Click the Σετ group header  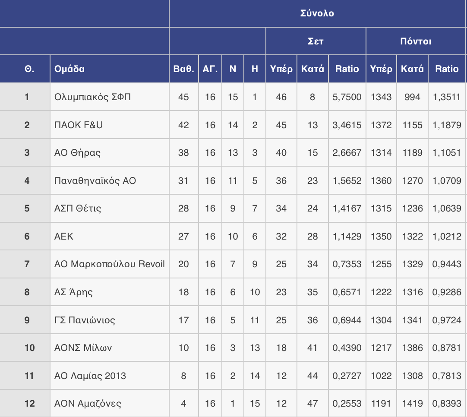tap(316, 41)
